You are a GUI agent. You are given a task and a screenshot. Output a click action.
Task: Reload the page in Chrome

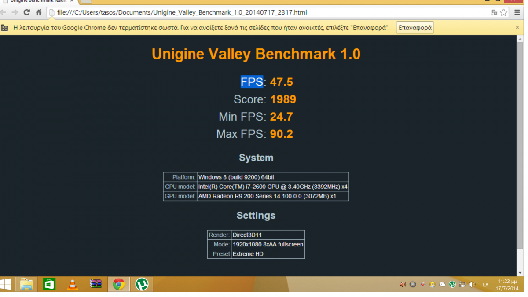(27, 12)
